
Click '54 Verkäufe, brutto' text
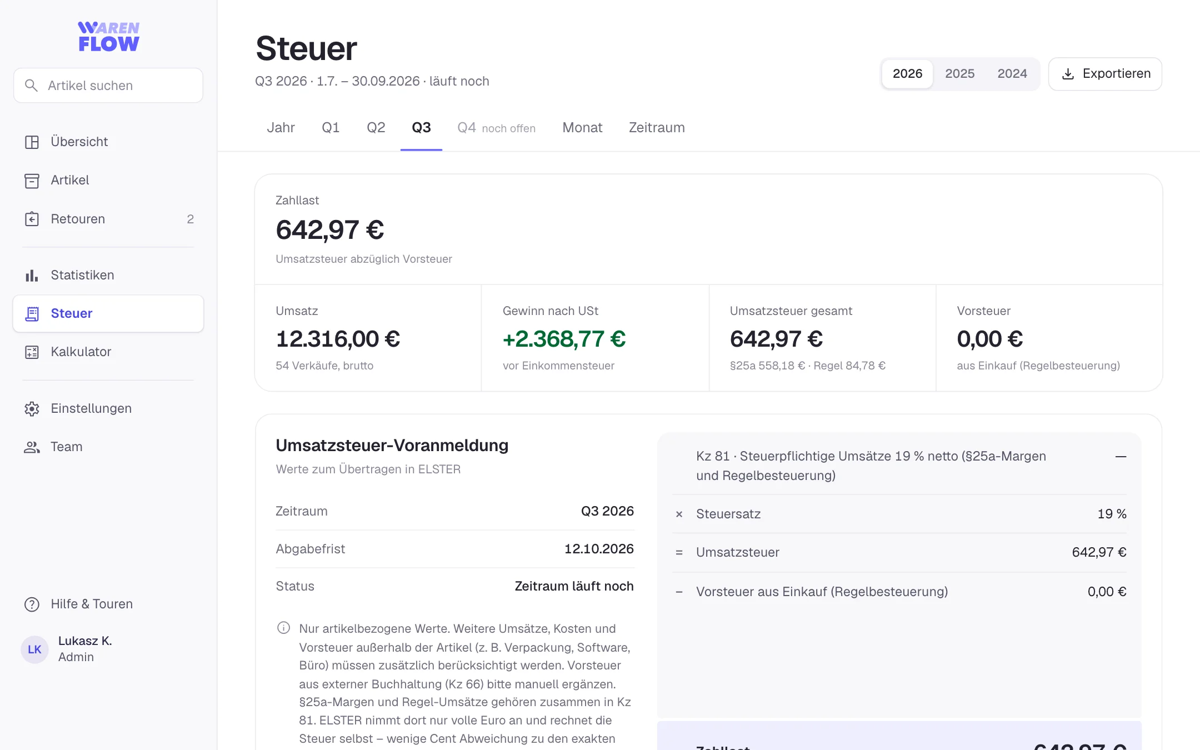[x=324, y=366]
